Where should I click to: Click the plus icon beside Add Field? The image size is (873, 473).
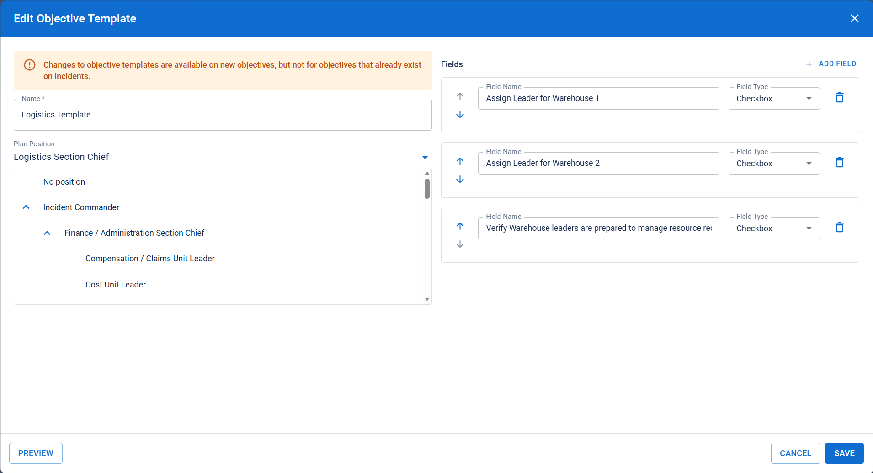(x=809, y=64)
